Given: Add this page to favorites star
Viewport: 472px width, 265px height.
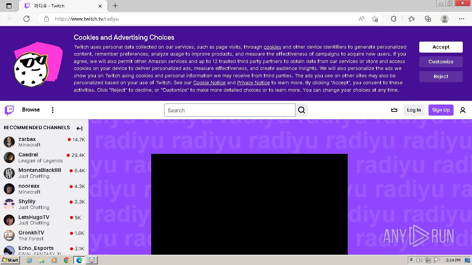Looking at the screenshot, I should (x=375, y=19).
